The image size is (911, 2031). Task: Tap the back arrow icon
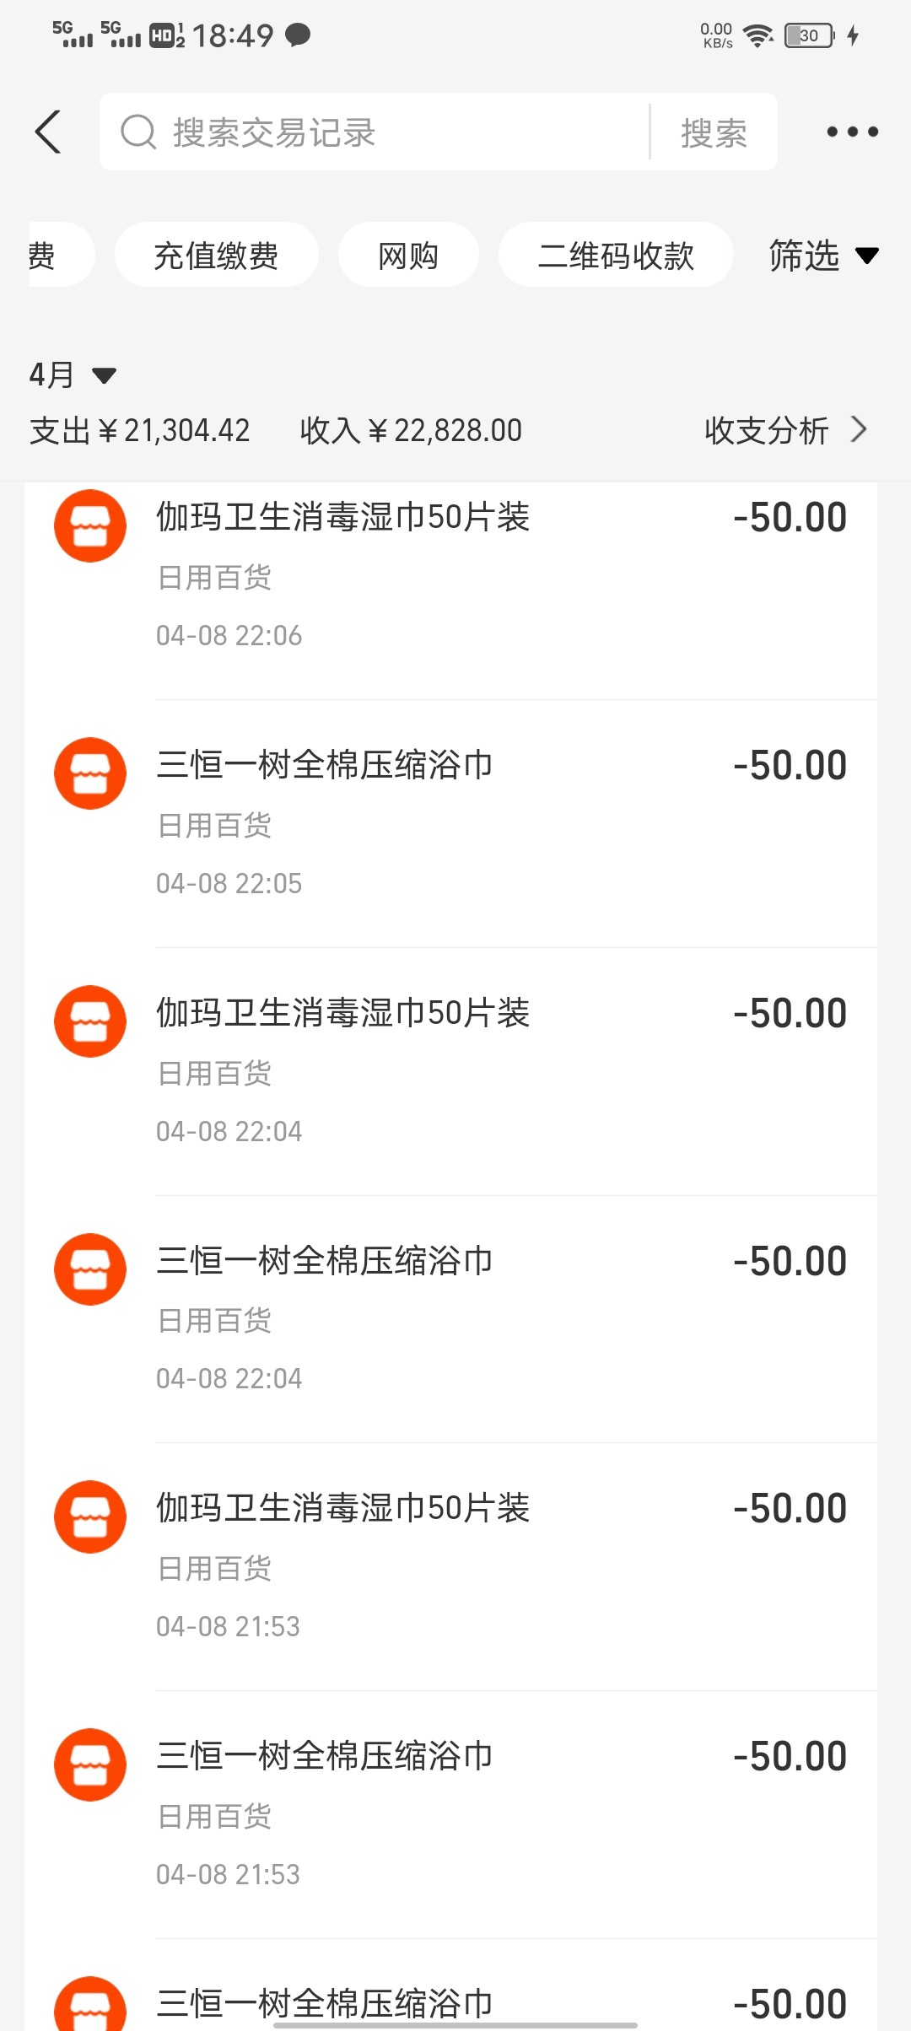(x=49, y=132)
